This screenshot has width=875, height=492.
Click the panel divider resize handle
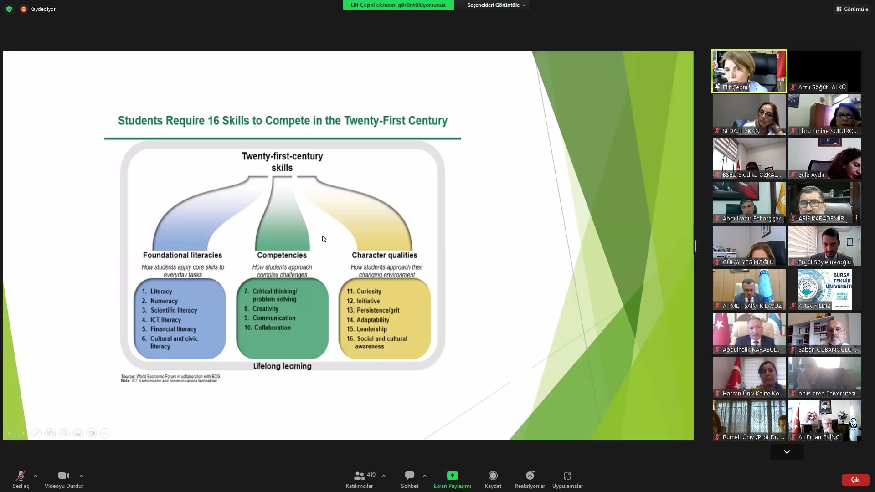(696, 246)
